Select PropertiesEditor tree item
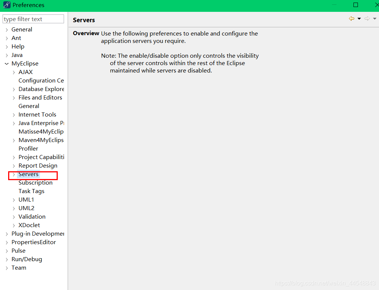Viewport: 379px width, 290px height. pos(34,242)
